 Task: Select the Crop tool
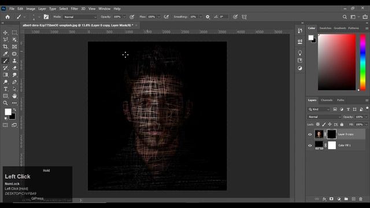tap(5, 47)
